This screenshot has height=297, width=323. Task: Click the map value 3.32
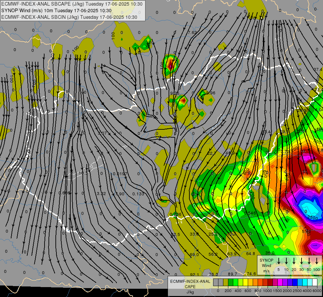101,194
